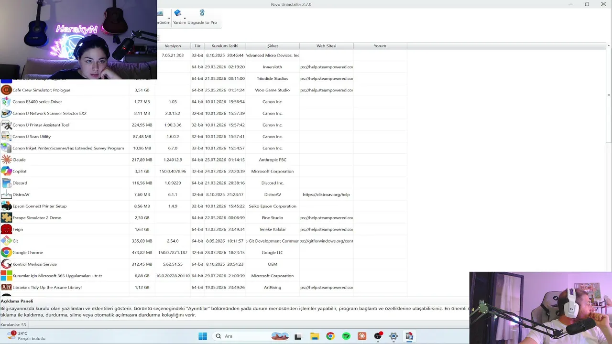Click the Discord Inc. company cell
The image size is (612, 344).
point(273,183)
